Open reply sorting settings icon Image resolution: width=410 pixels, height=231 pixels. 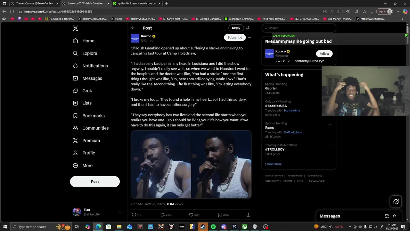pos(248,28)
